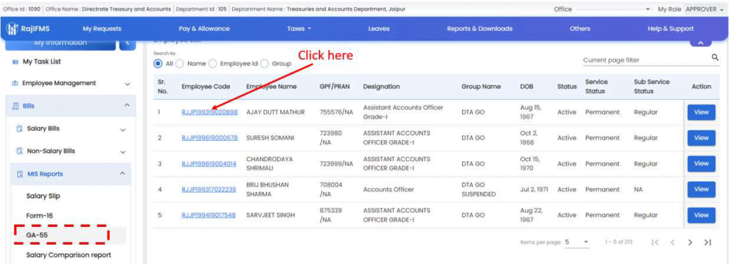Viewport: 729px width, 264px height.
Task: Expand Employee Management menu chevron
Action: [127, 84]
